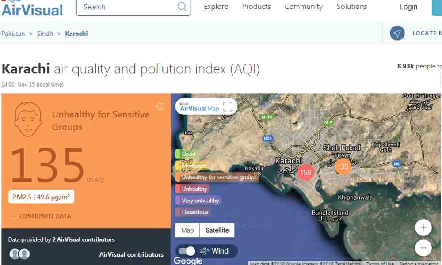Click the Google logo on the map
Screen dimensions: 442x265
(x=188, y=261)
